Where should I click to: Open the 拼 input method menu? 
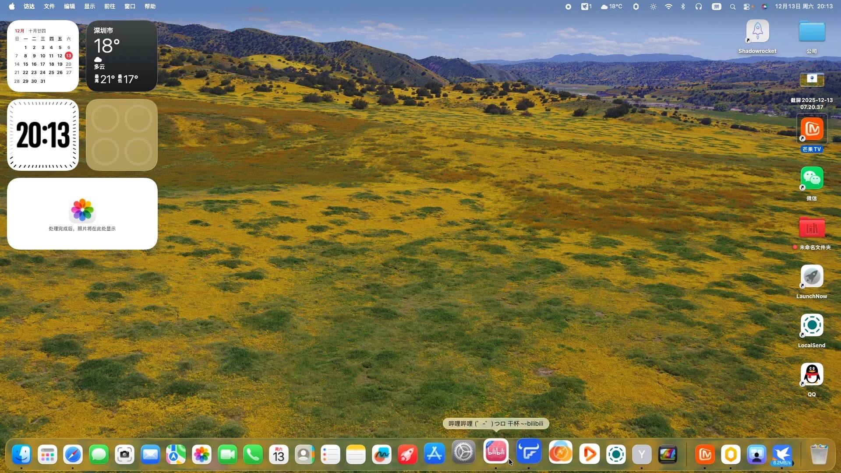[717, 6]
